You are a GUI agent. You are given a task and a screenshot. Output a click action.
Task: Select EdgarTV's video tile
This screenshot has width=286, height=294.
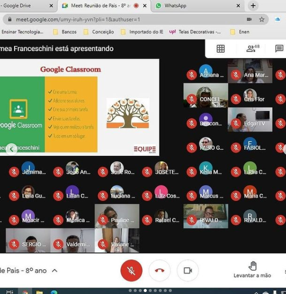click(250, 119)
